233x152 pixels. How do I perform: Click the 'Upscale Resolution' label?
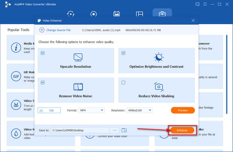coord(75,67)
